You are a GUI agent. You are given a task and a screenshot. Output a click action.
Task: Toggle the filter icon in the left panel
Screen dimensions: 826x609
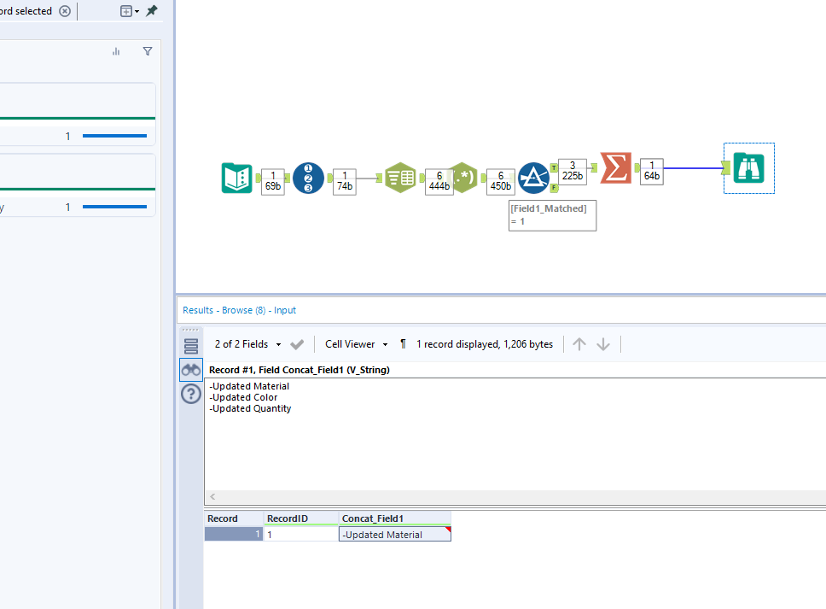(147, 51)
